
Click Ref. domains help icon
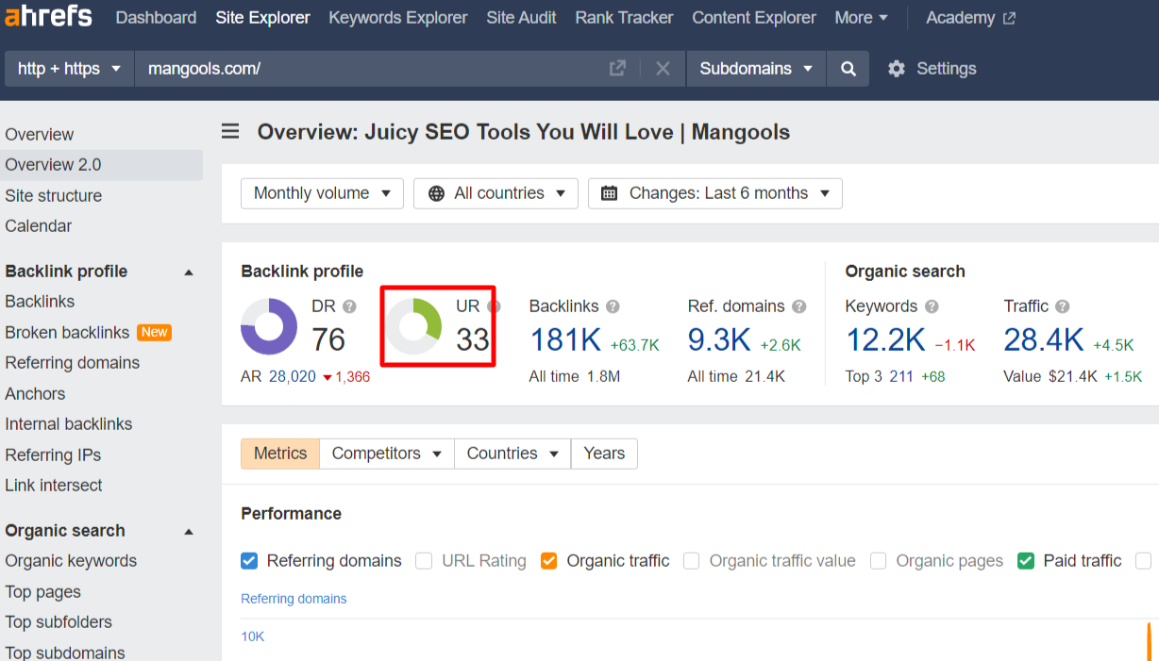click(x=799, y=306)
